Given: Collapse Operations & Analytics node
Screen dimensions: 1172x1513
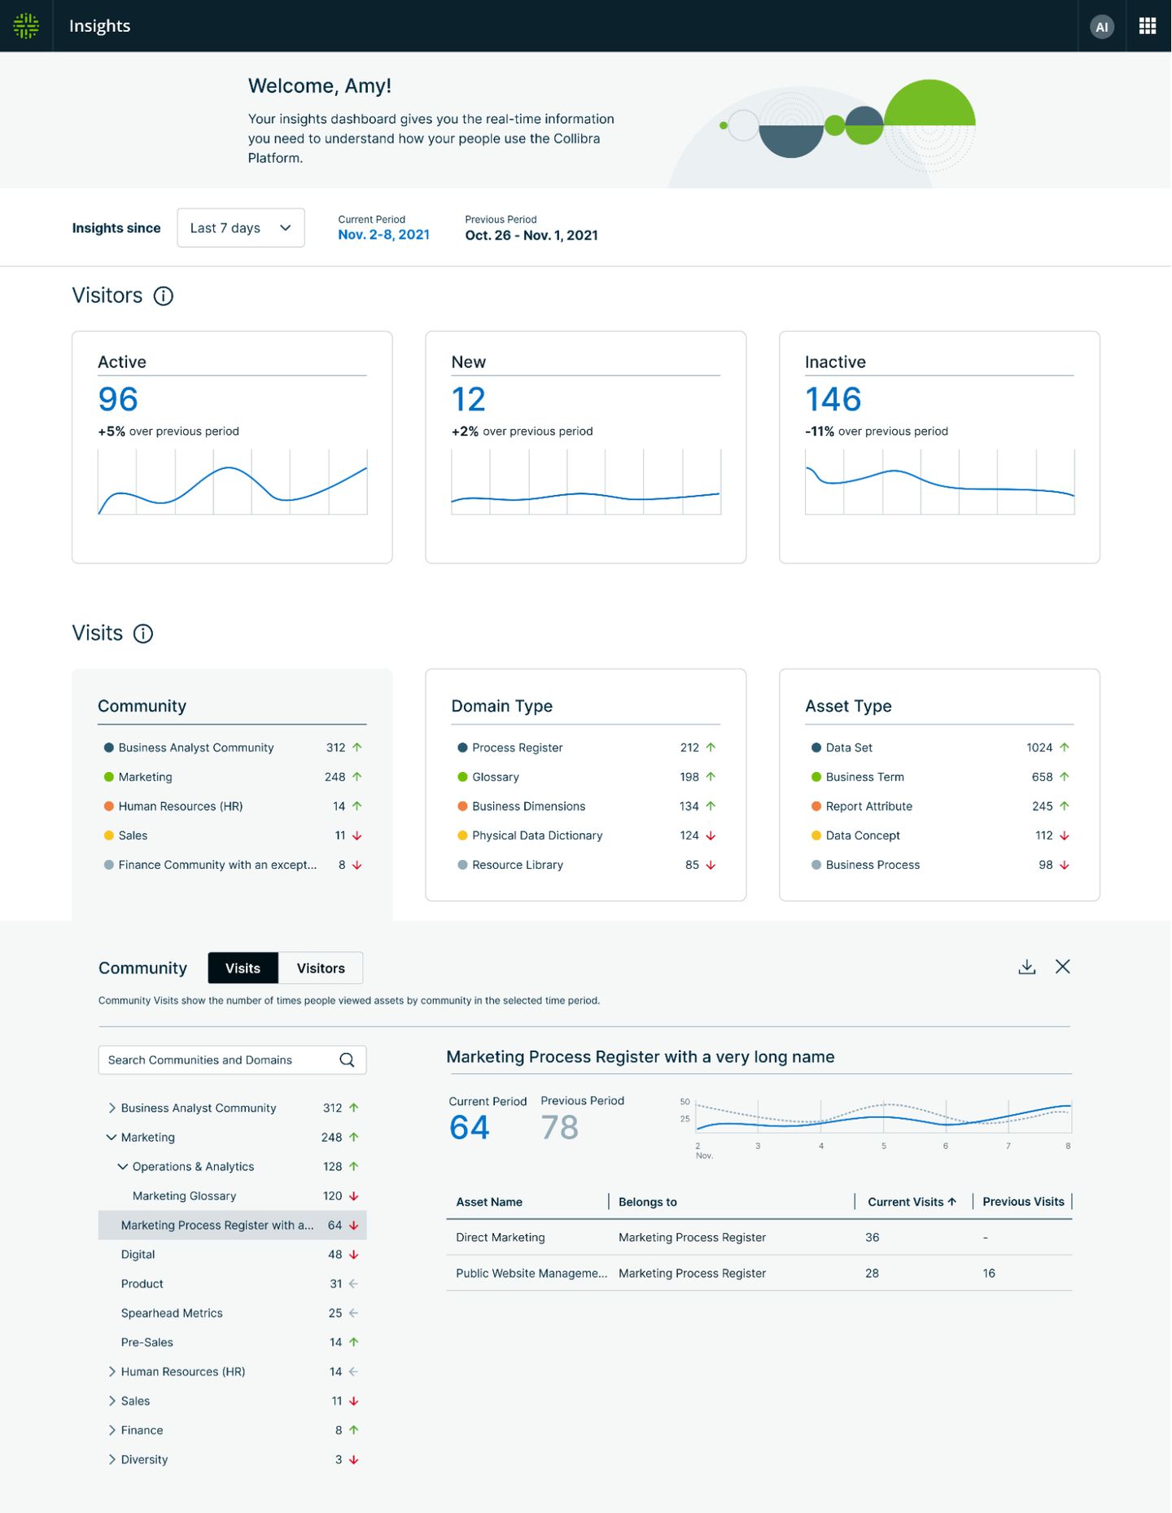Looking at the screenshot, I should [x=123, y=1167].
